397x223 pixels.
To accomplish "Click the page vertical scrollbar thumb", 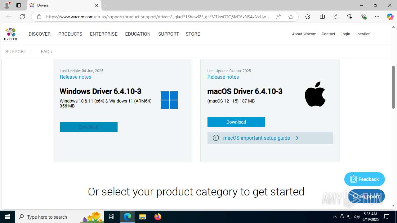I will coord(393,87).
